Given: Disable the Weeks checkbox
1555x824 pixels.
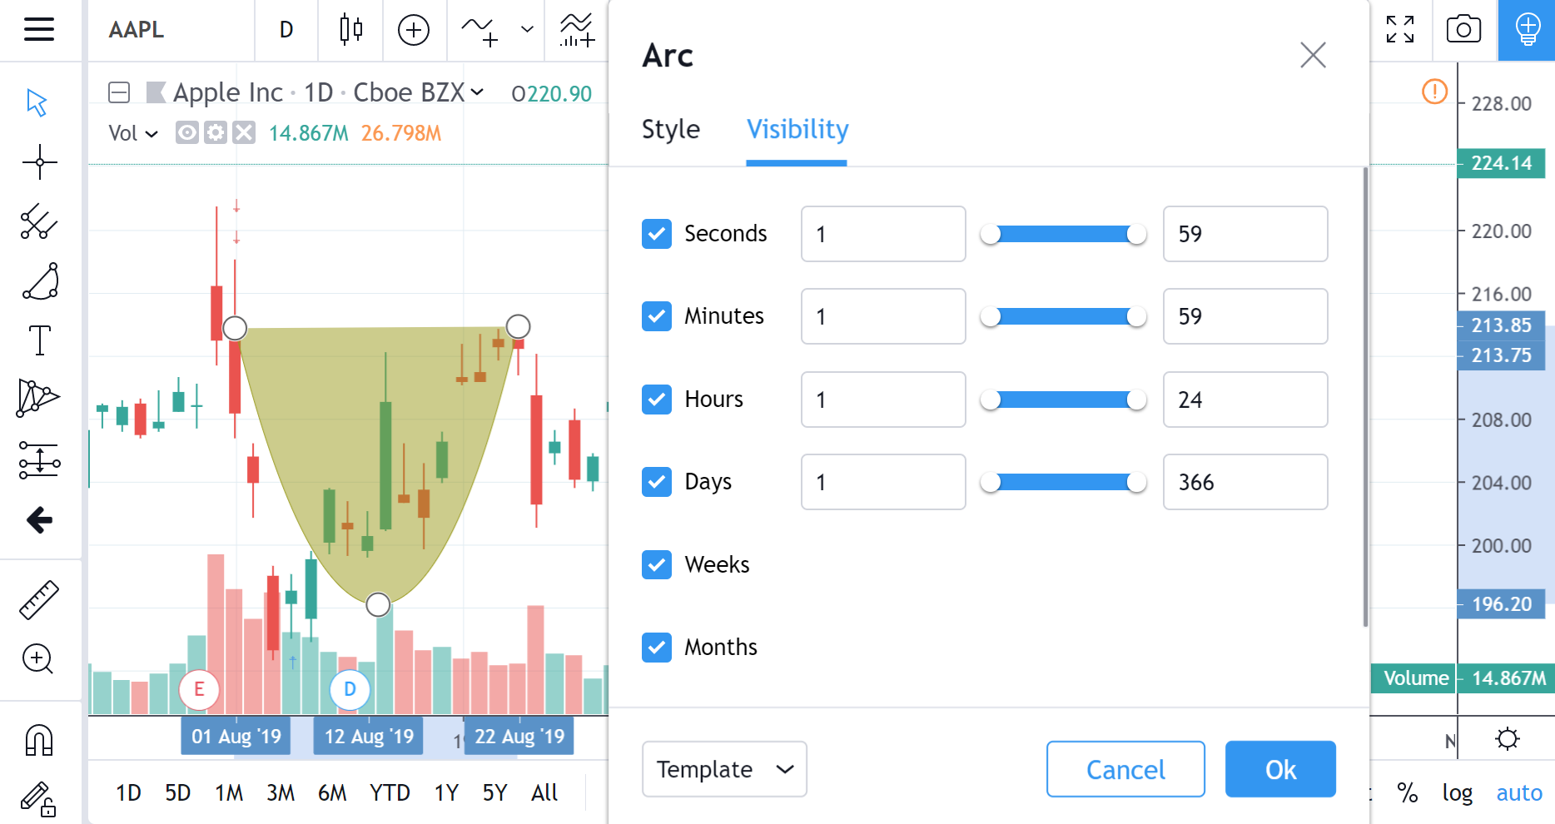Looking at the screenshot, I should [x=657, y=564].
